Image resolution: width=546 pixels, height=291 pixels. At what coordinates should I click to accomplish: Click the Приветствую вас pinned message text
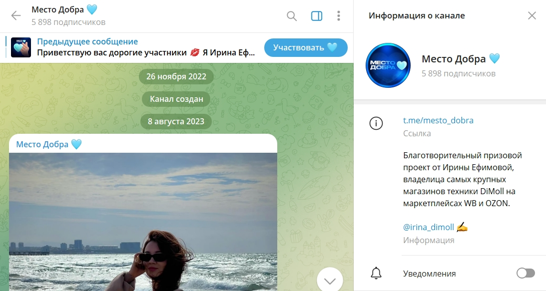146,53
